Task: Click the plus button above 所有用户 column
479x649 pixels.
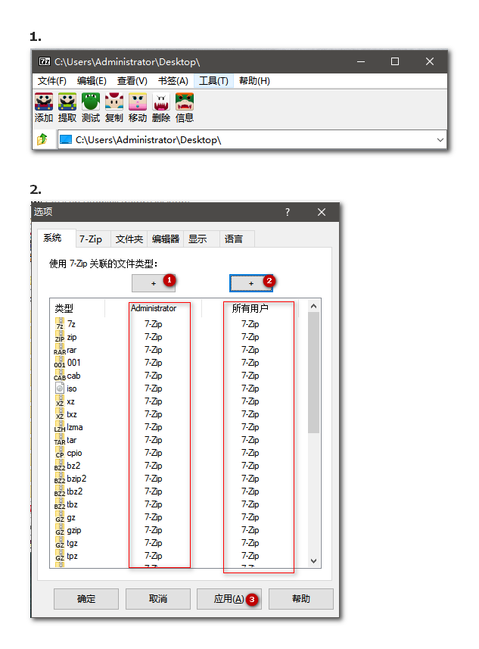Action: pyautogui.click(x=251, y=283)
